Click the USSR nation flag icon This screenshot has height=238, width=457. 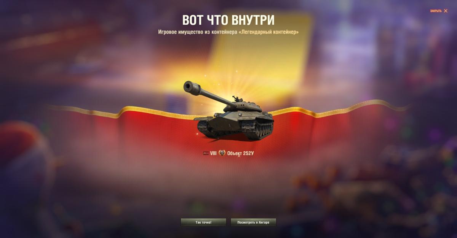click(x=206, y=153)
